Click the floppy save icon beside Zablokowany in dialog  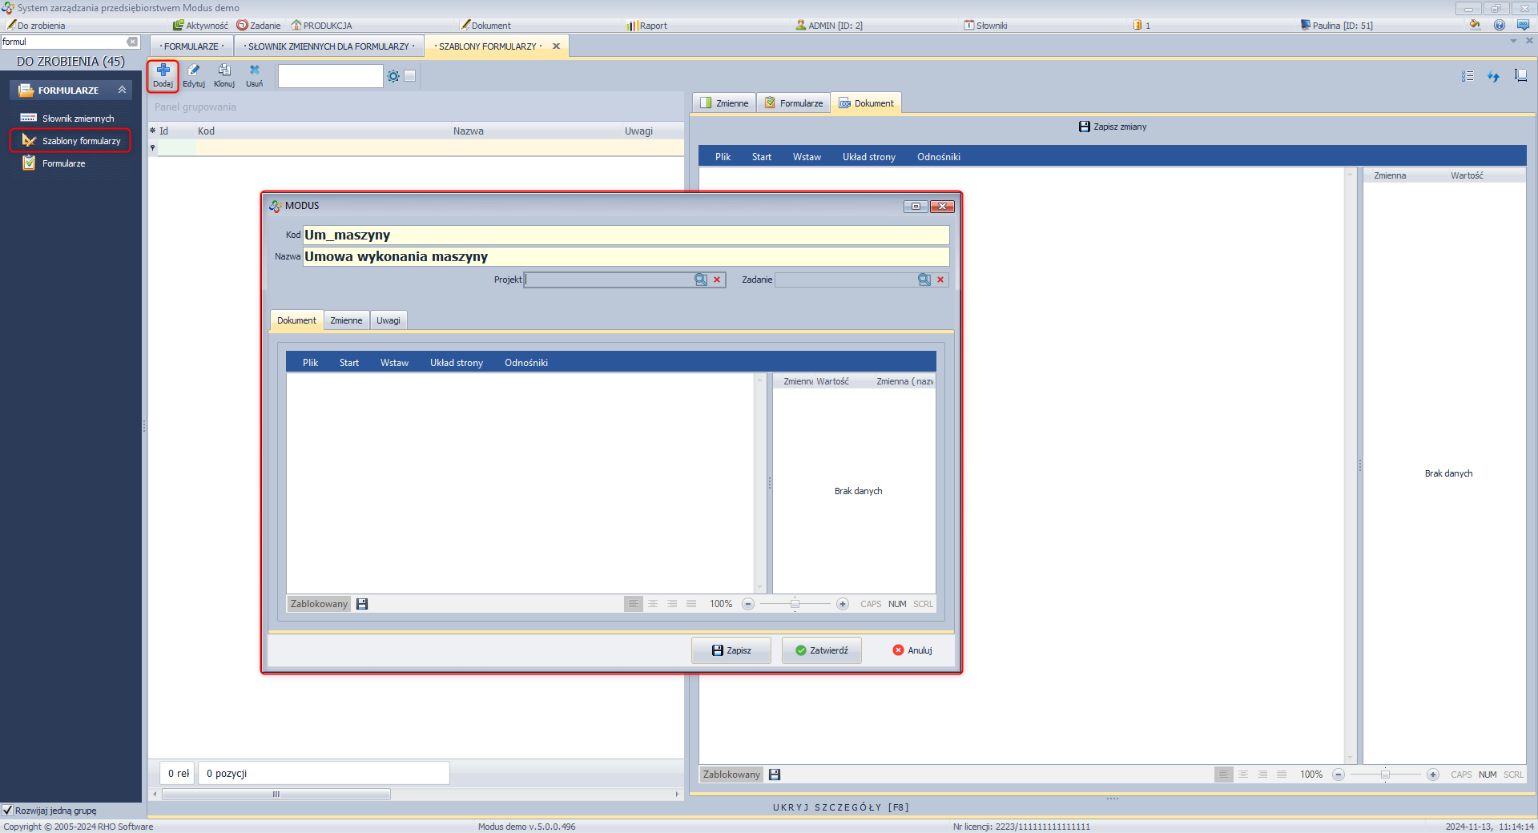[x=362, y=604]
